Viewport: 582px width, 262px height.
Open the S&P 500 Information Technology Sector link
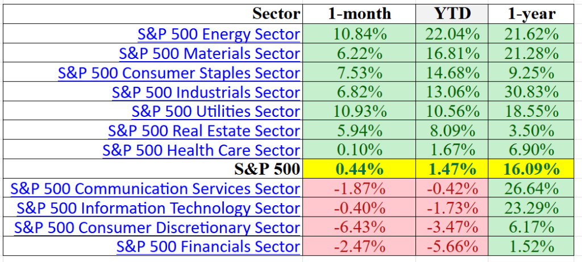[159, 208]
